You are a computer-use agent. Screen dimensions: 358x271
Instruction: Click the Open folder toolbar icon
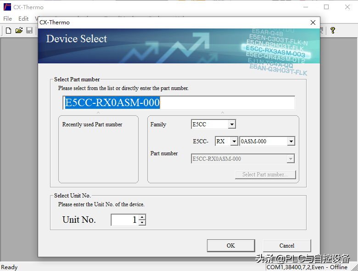pos(19,30)
